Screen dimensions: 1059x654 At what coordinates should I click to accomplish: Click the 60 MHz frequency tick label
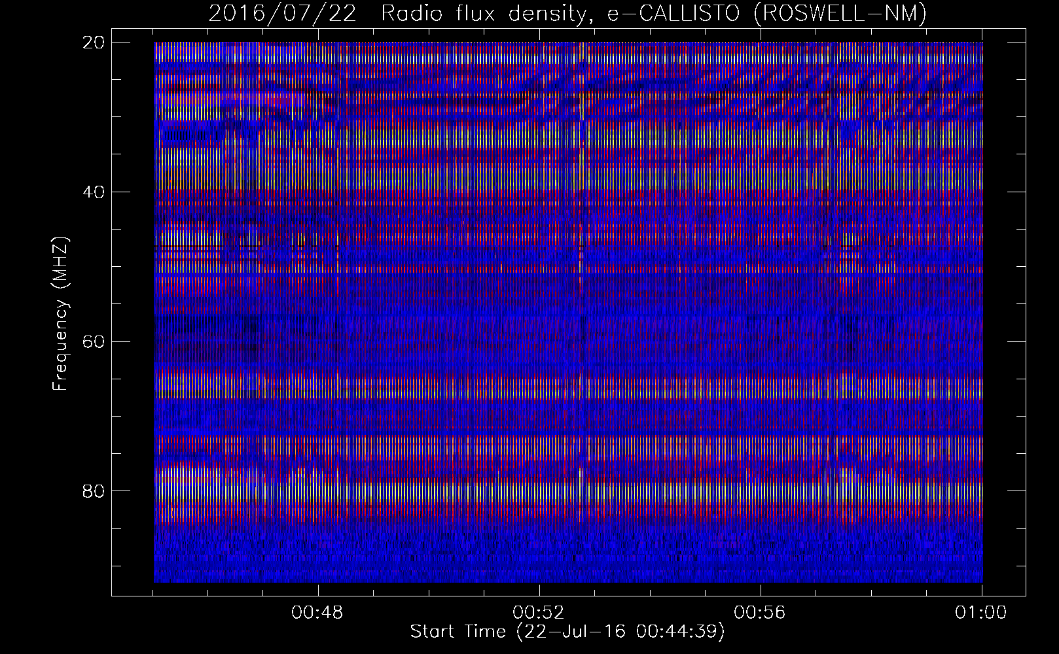93,342
